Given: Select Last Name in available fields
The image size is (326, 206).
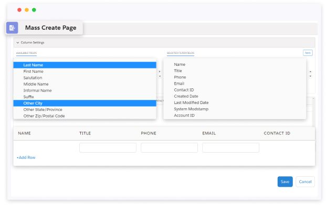Looking at the screenshot, I should (x=85, y=65).
